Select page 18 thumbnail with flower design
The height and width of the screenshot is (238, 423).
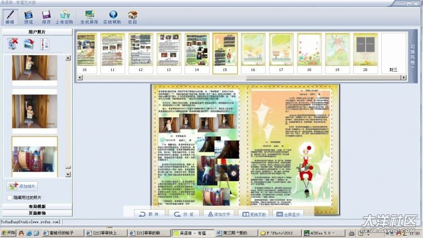[309, 52]
